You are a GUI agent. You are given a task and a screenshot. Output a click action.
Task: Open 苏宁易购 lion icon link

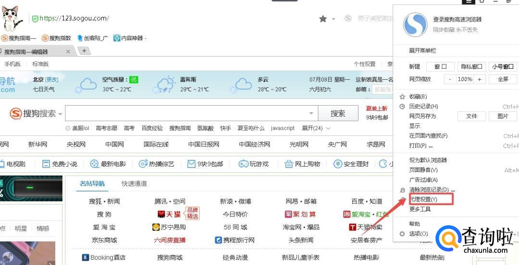[x=169, y=227]
